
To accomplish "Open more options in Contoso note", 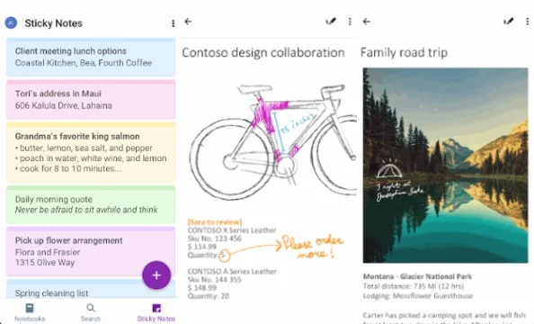I will tap(350, 22).
